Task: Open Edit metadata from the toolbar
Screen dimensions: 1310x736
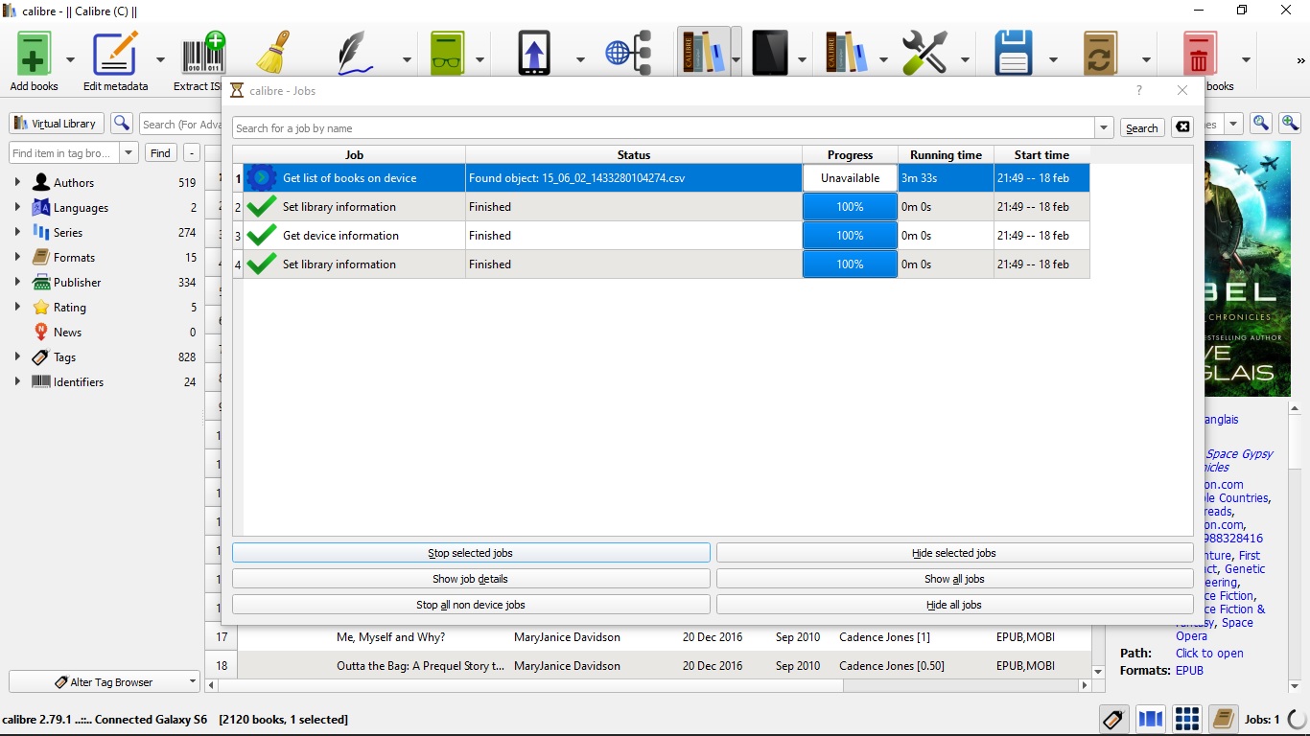Action: pos(115,55)
